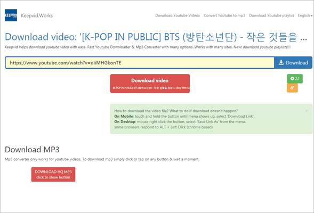Open the Keepvid.Works home link

point(37,15)
